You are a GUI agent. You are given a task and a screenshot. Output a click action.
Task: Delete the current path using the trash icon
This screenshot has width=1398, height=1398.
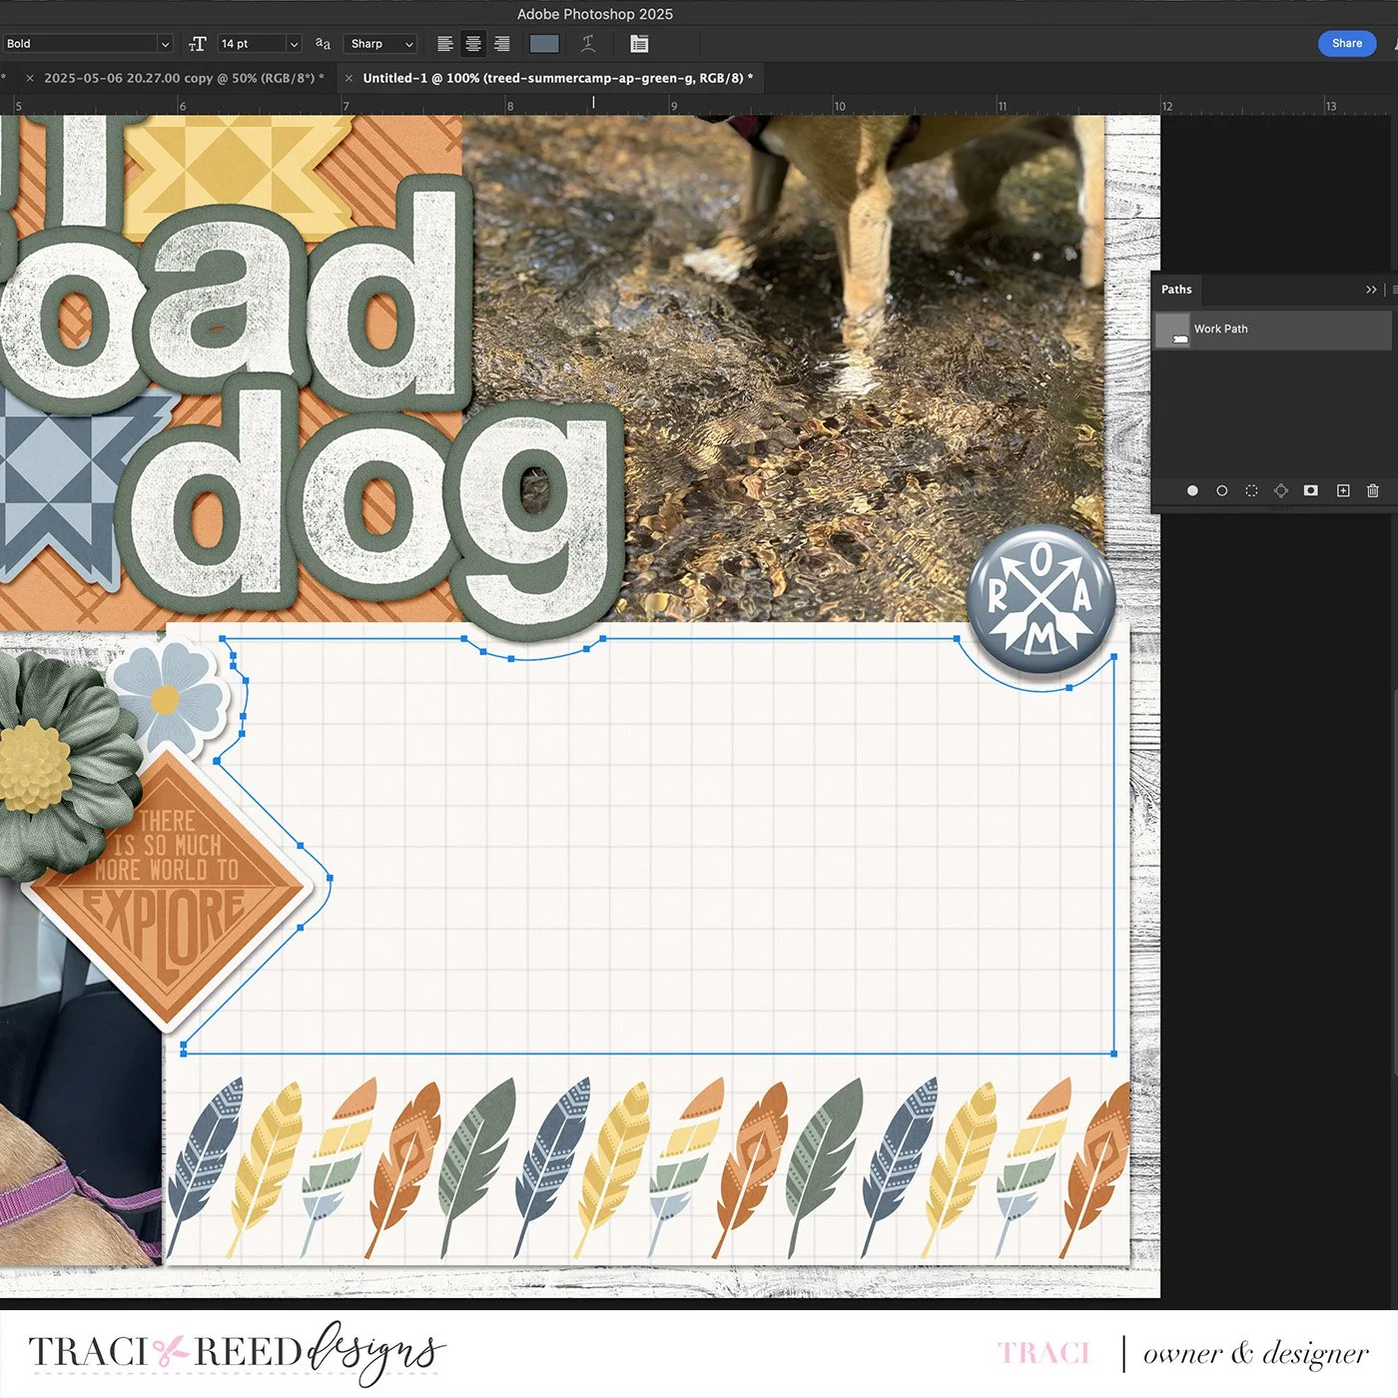(x=1373, y=490)
